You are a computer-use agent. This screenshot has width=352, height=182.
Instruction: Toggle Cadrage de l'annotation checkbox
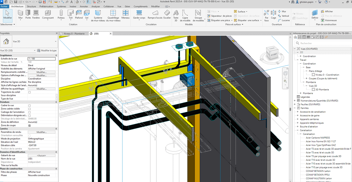pyautogui.click(x=30, y=112)
